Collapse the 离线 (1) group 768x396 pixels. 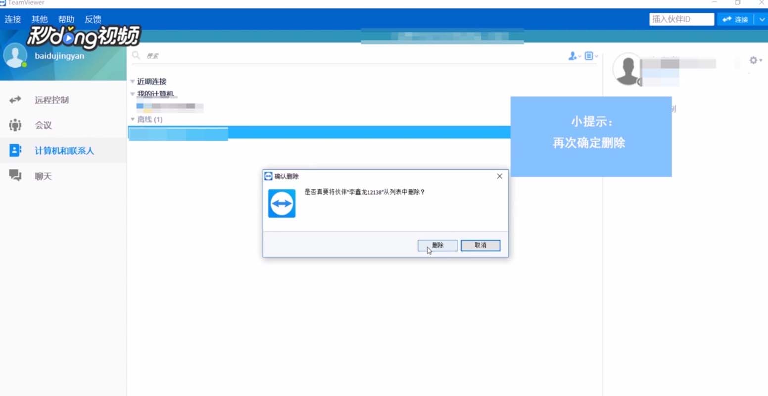click(133, 119)
